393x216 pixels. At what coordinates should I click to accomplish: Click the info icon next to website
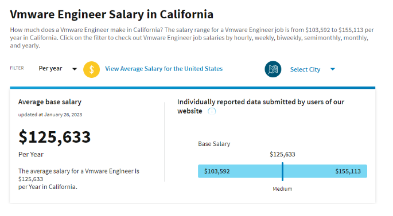click(x=212, y=111)
